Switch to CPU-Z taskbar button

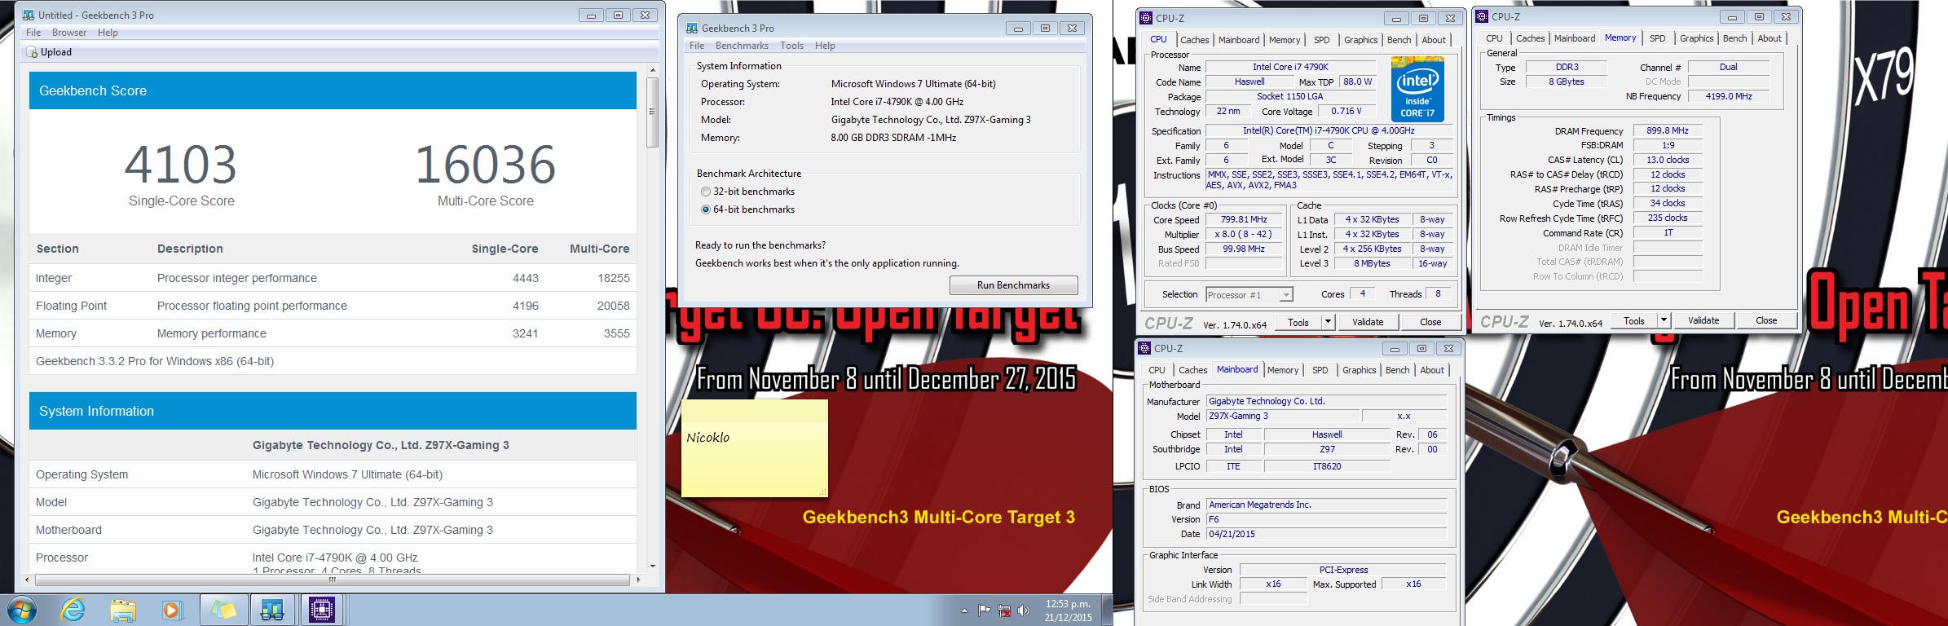(x=322, y=610)
